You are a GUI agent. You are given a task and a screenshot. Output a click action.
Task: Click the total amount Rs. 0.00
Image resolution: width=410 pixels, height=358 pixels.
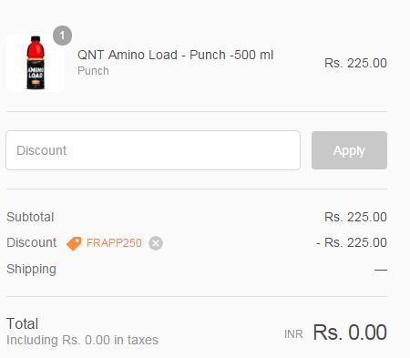(350, 332)
